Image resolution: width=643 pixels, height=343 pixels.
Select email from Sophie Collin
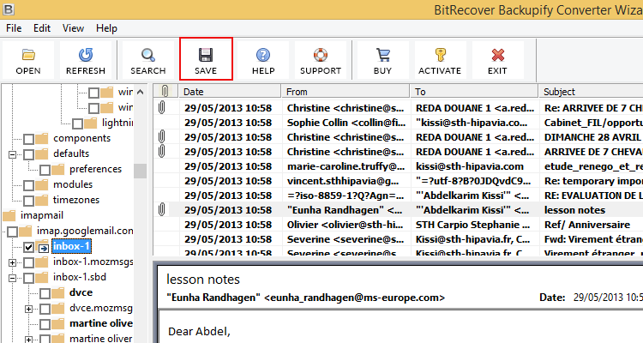398,123
